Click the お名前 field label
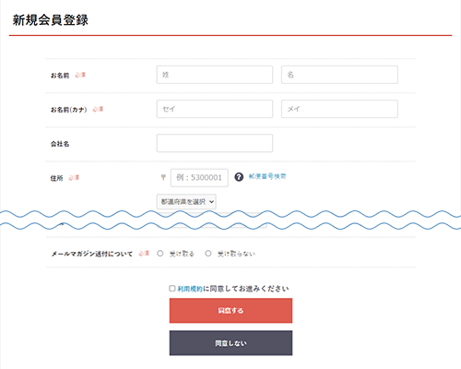The height and width of the screenshot is (369, 461). tap(60, 76)
